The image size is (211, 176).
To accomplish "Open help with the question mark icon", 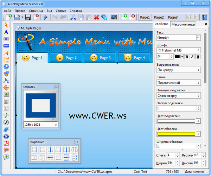I will tap(205, 17).
